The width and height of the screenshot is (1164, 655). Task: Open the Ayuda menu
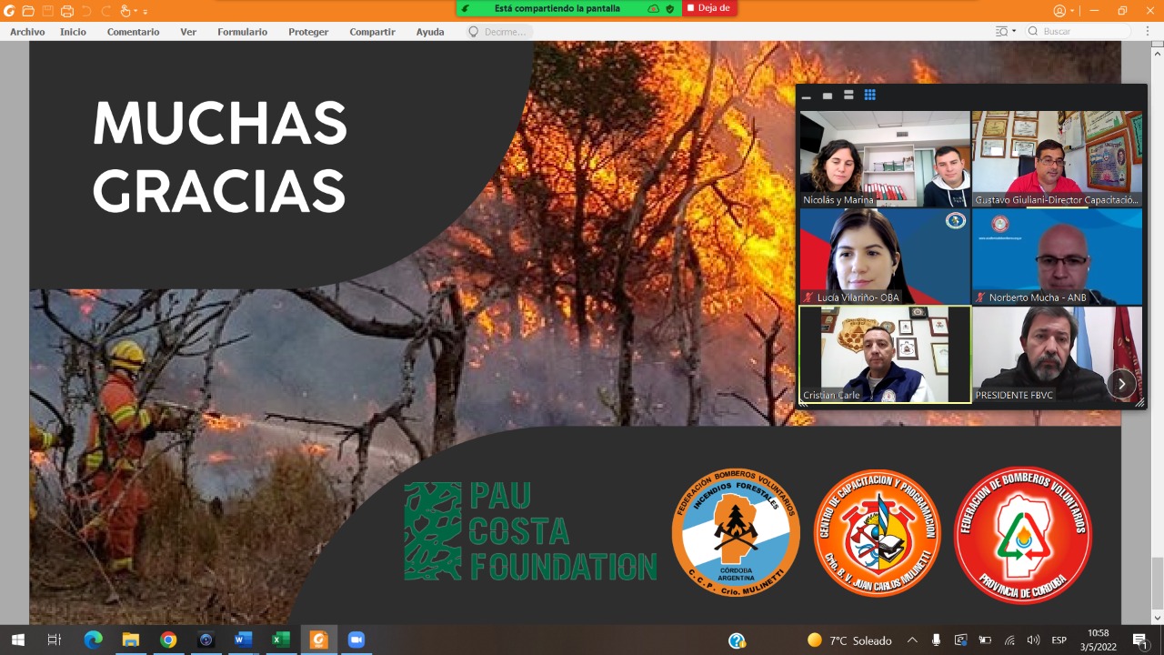[x=430, y=32]
